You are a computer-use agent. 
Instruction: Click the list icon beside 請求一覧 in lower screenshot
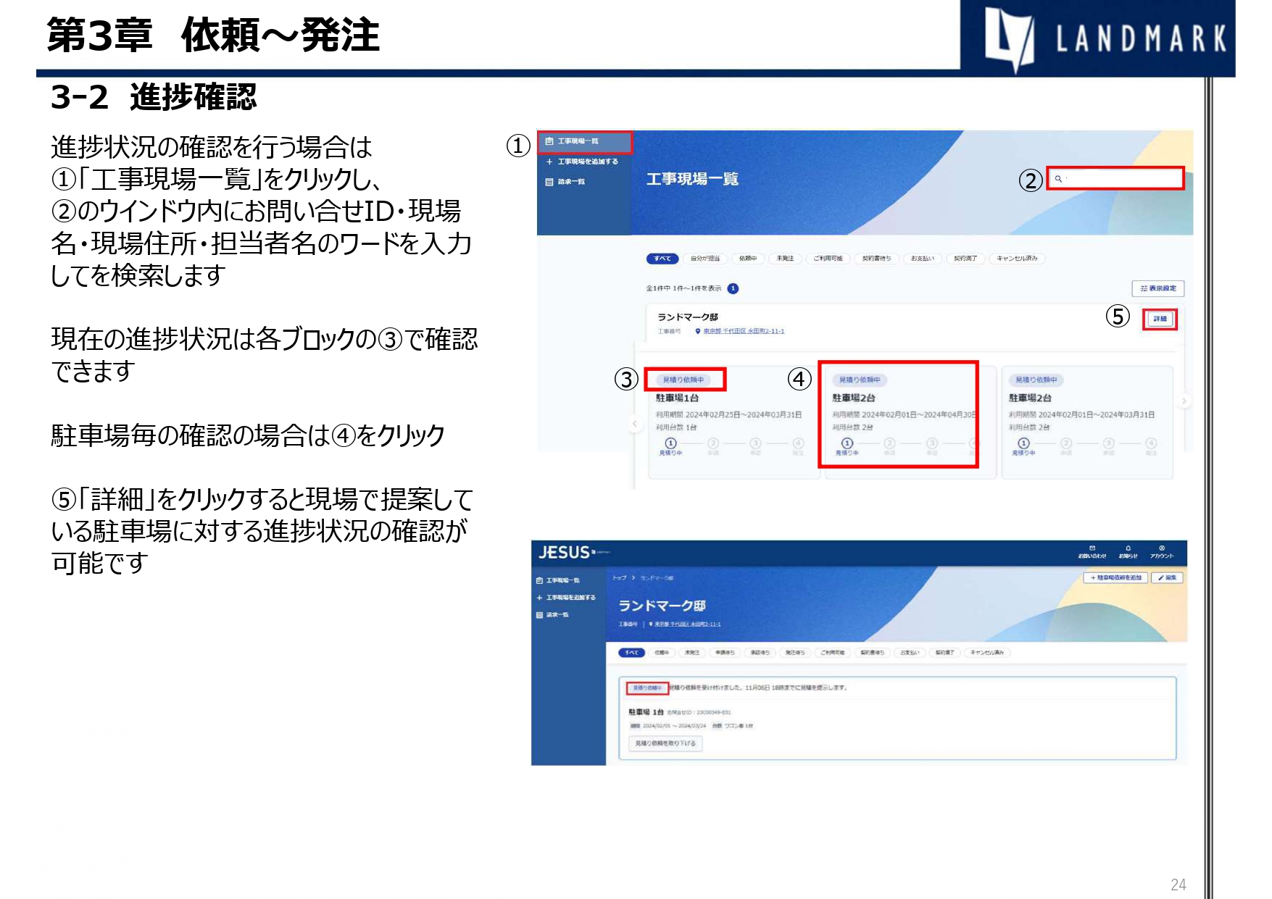coord(540,615)
